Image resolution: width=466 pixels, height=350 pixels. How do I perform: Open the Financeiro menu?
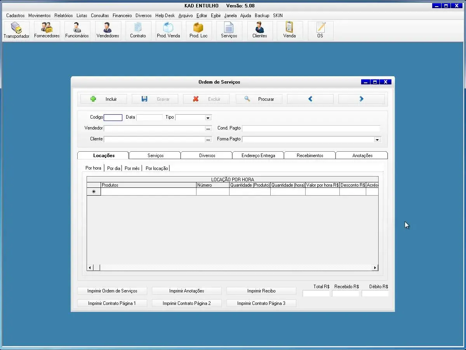click(x=122, y=16)
